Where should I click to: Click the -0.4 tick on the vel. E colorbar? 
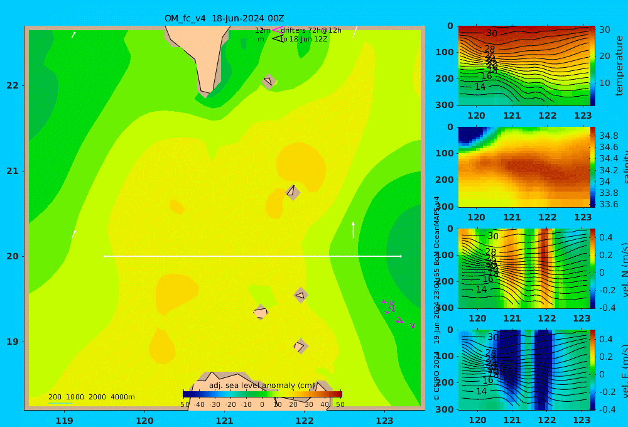[607, 409]
